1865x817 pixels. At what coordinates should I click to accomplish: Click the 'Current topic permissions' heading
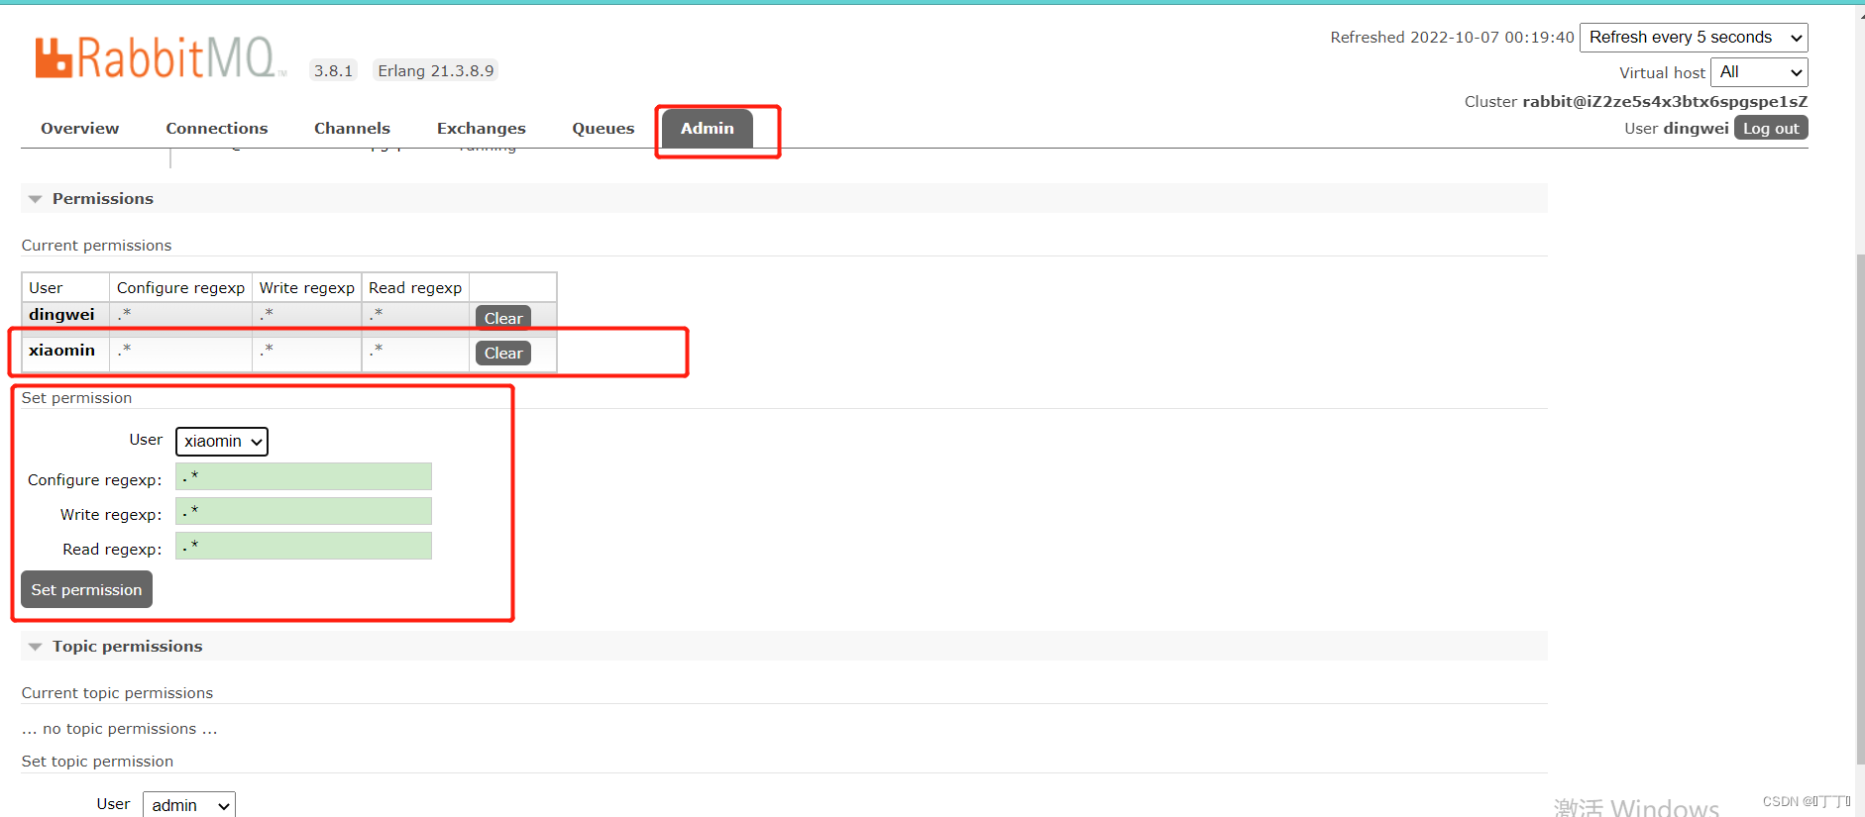coord(117,693)
